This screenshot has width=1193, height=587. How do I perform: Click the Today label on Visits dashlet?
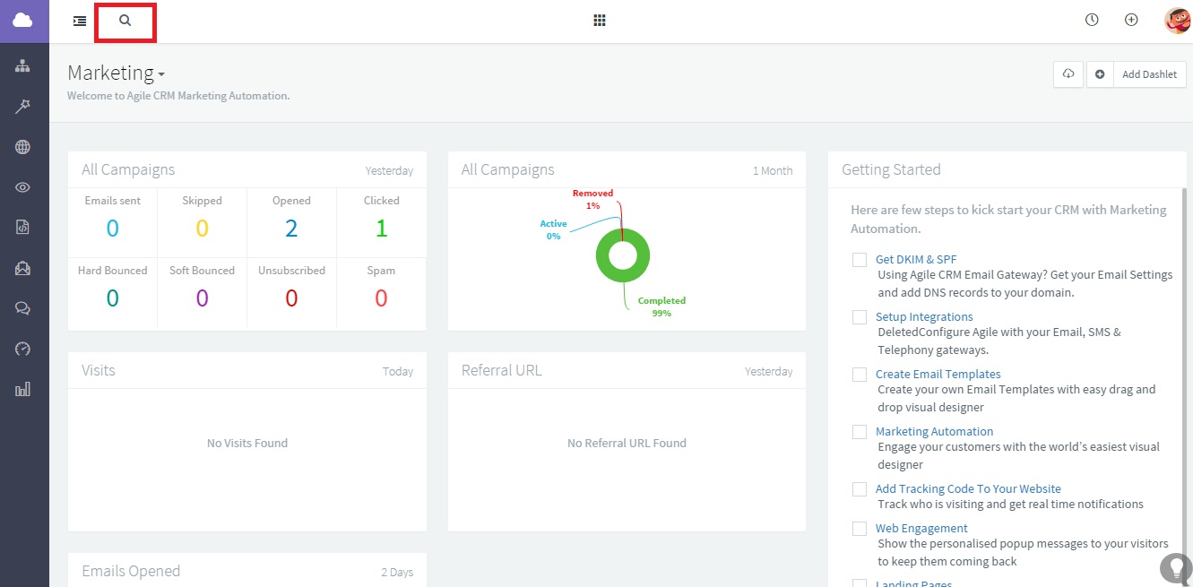(398, 372)
